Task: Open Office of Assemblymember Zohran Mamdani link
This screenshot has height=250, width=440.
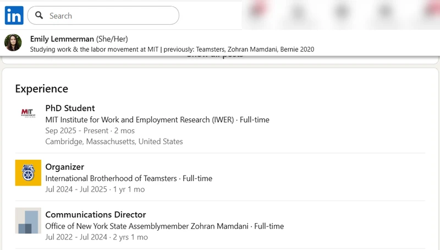Action: tap(147, 226)
